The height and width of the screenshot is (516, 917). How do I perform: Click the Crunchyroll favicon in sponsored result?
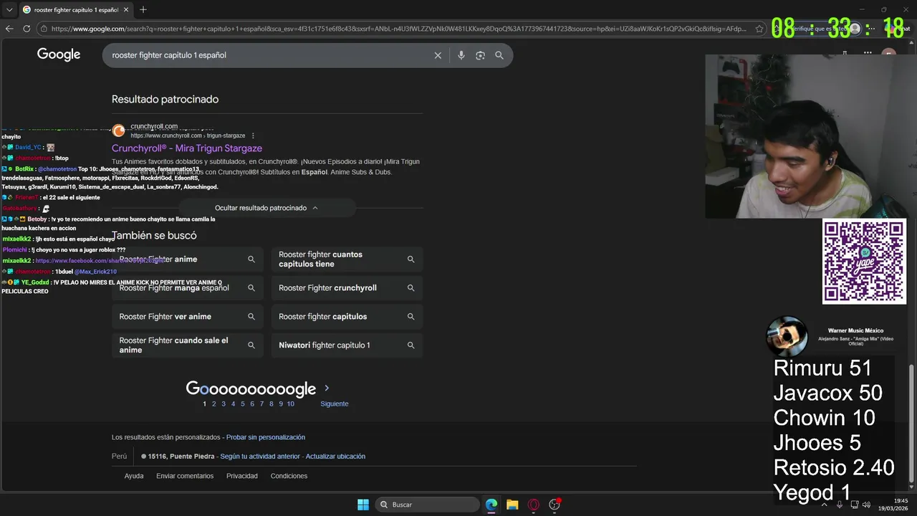tap(118, 130)
